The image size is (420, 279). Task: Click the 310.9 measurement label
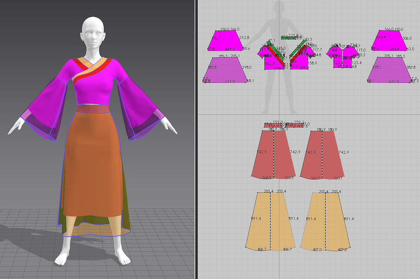pyautogui.click(x=279, y=68)
